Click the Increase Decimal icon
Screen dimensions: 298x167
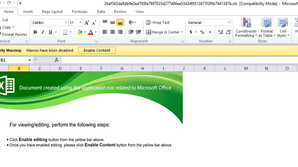pos(221,32)
